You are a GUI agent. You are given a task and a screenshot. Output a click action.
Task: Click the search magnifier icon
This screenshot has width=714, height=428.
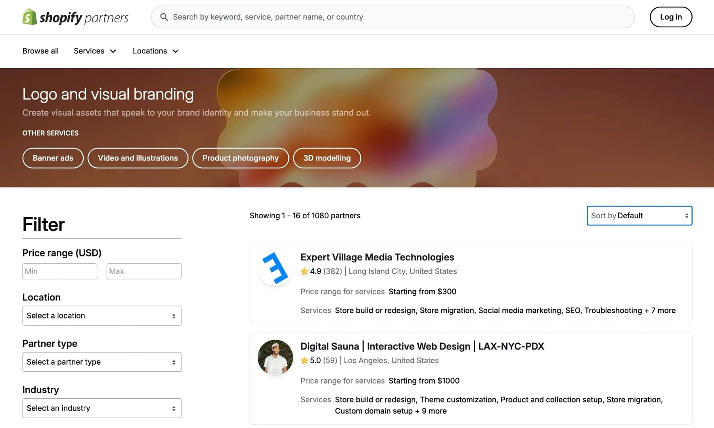pos(164,17)
